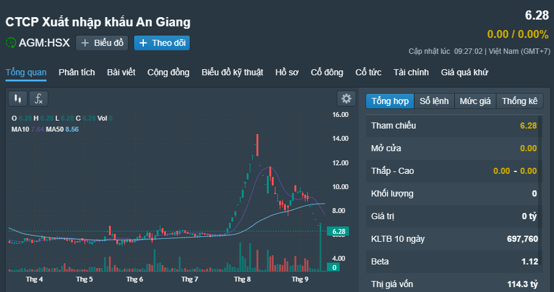The image size is (554, 292).
Task: Click the Thấp - Cao row label
Action: pyautogui.click(x=392, y=171)
